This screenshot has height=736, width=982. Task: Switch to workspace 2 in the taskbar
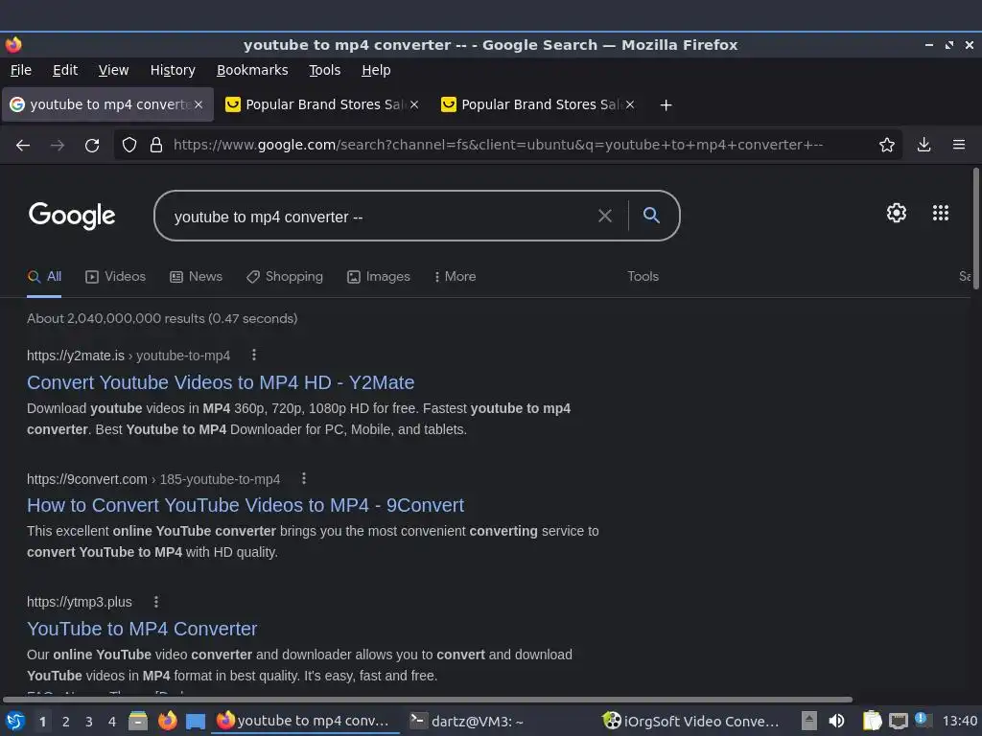tap(66, 722)
